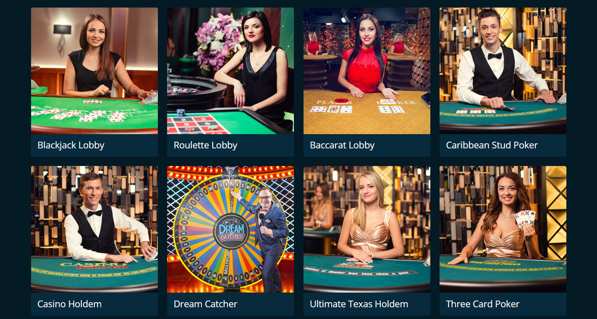The width and height of the screenshot is (597, 319).
Task: Click the baccarat cards on the gold table
Action: click(x=357, y=109)
